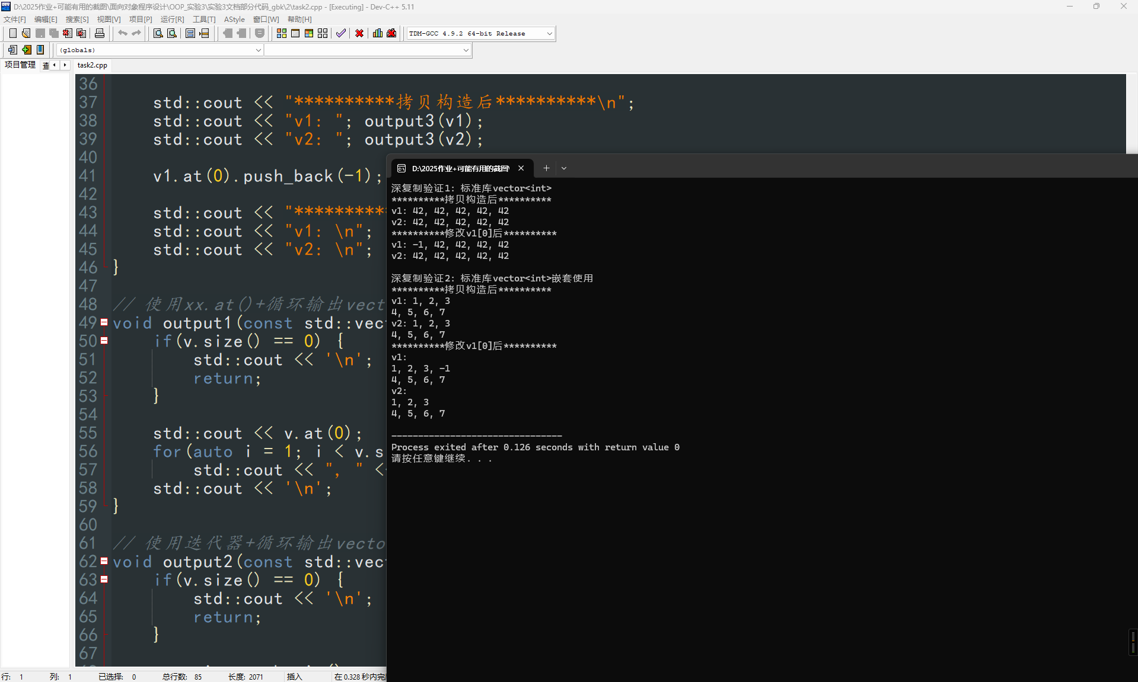Close the console tab with its X
Image resolution: width=1138 pixels, height=682 pixels.
pos(521,168)
